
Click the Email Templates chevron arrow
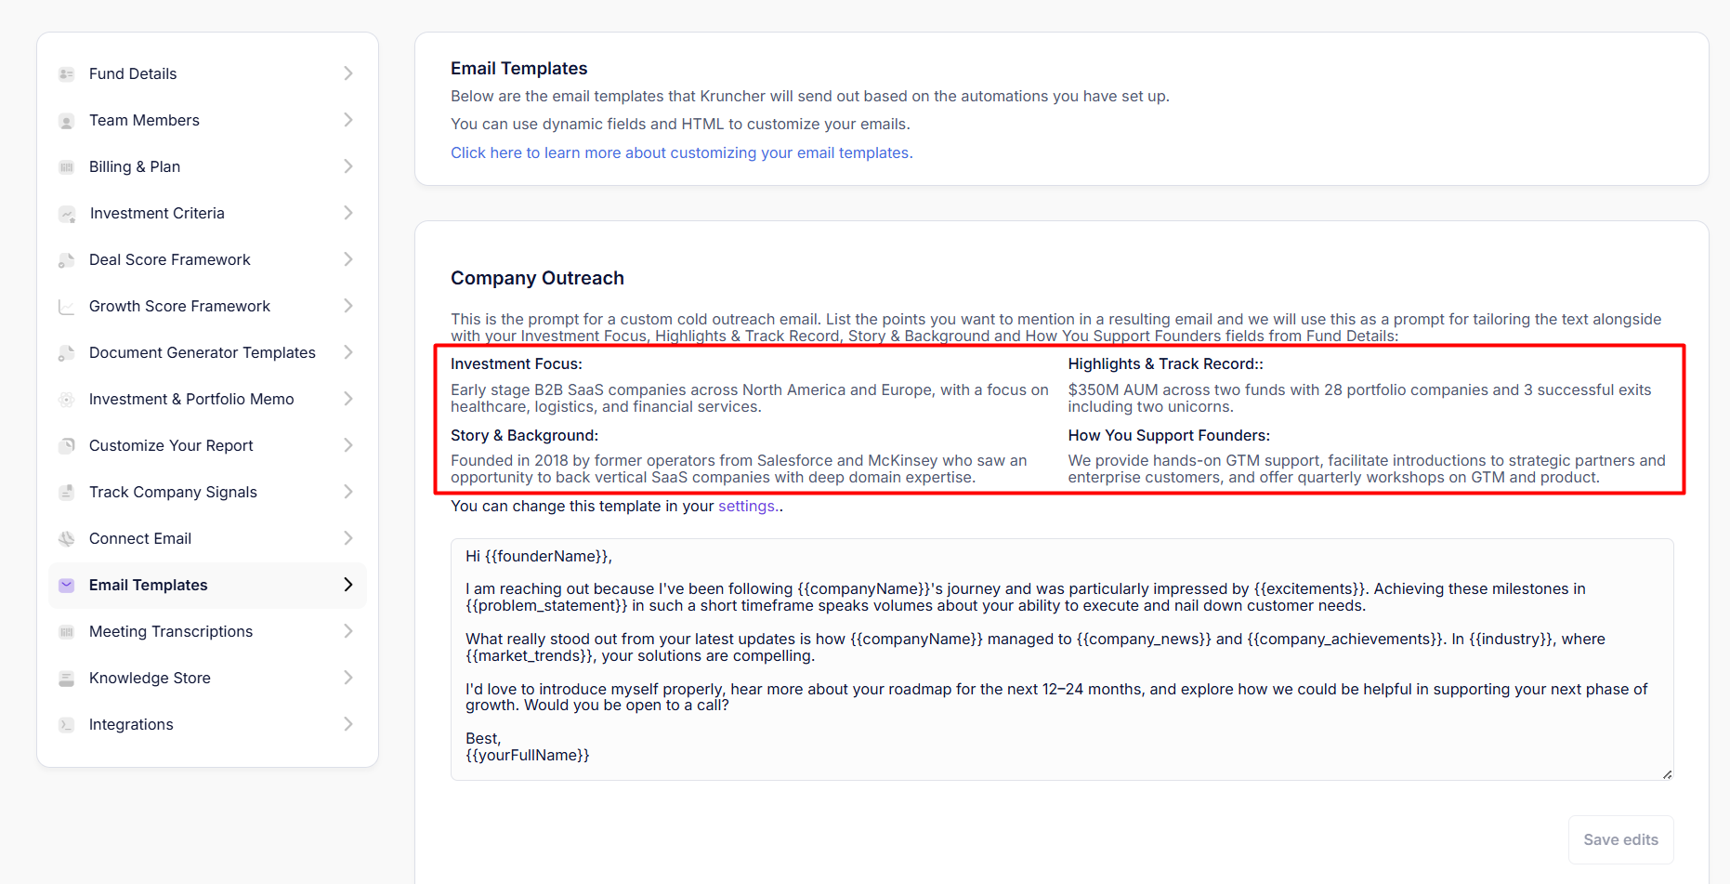coord(348,585)
